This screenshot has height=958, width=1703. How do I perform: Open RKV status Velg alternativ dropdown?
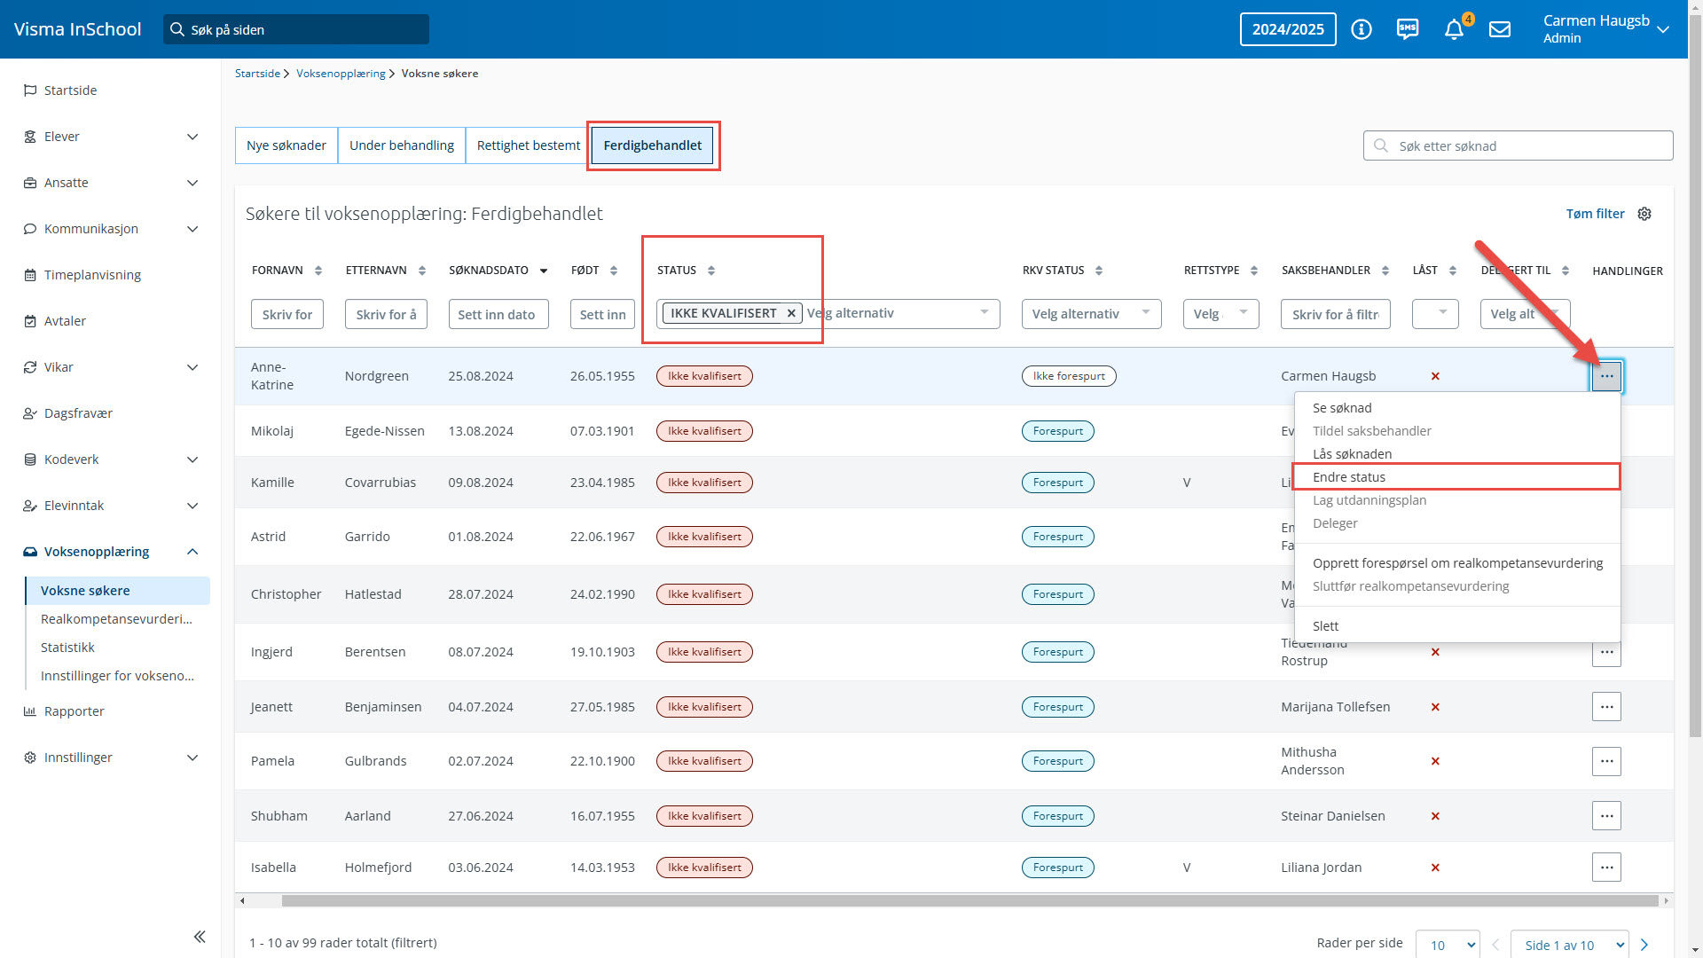click(x=1091, y=314)
